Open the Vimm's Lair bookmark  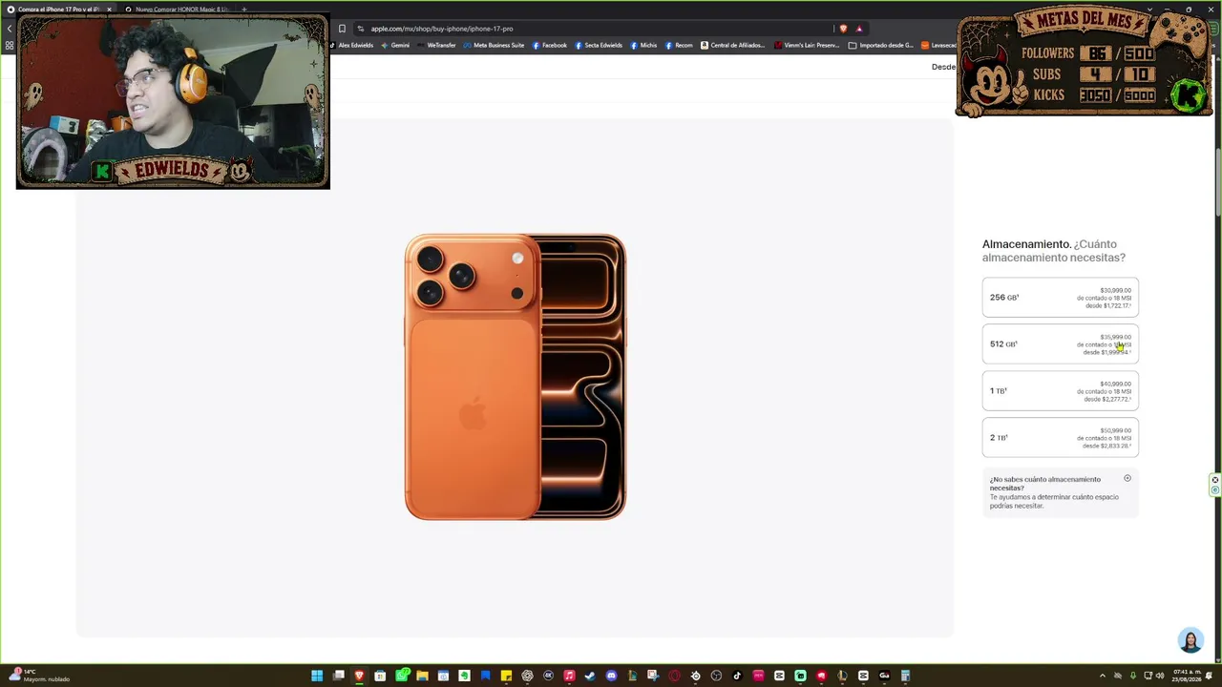pos(808,45)
